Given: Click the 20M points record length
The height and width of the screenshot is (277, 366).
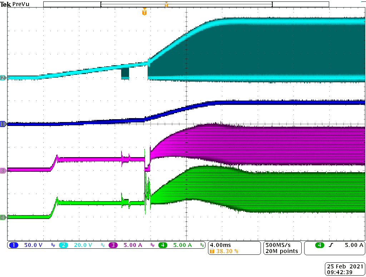Looking at the screenshot, I should point(282,251).
